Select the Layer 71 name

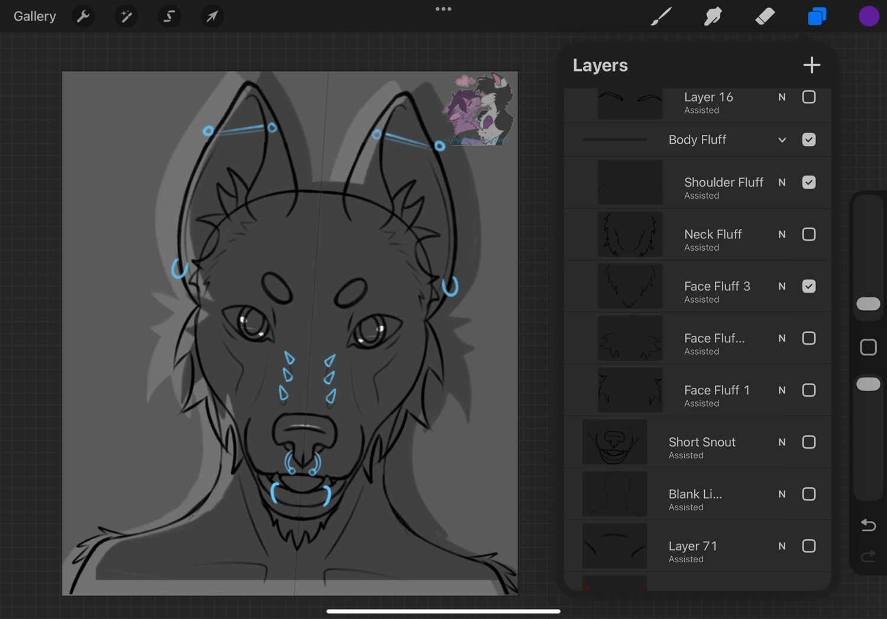coord(693,546)
